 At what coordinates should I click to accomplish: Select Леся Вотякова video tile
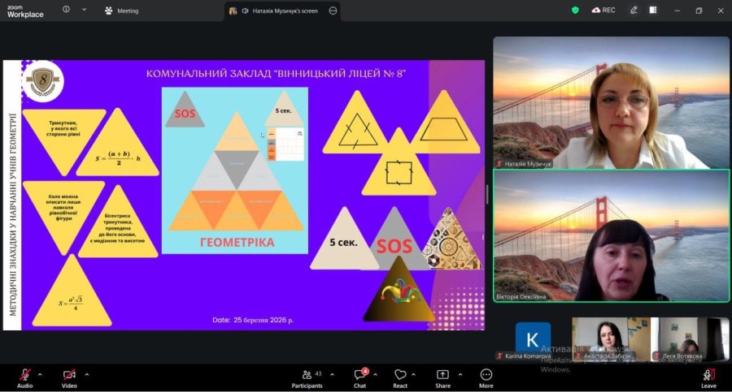[690, 339]
